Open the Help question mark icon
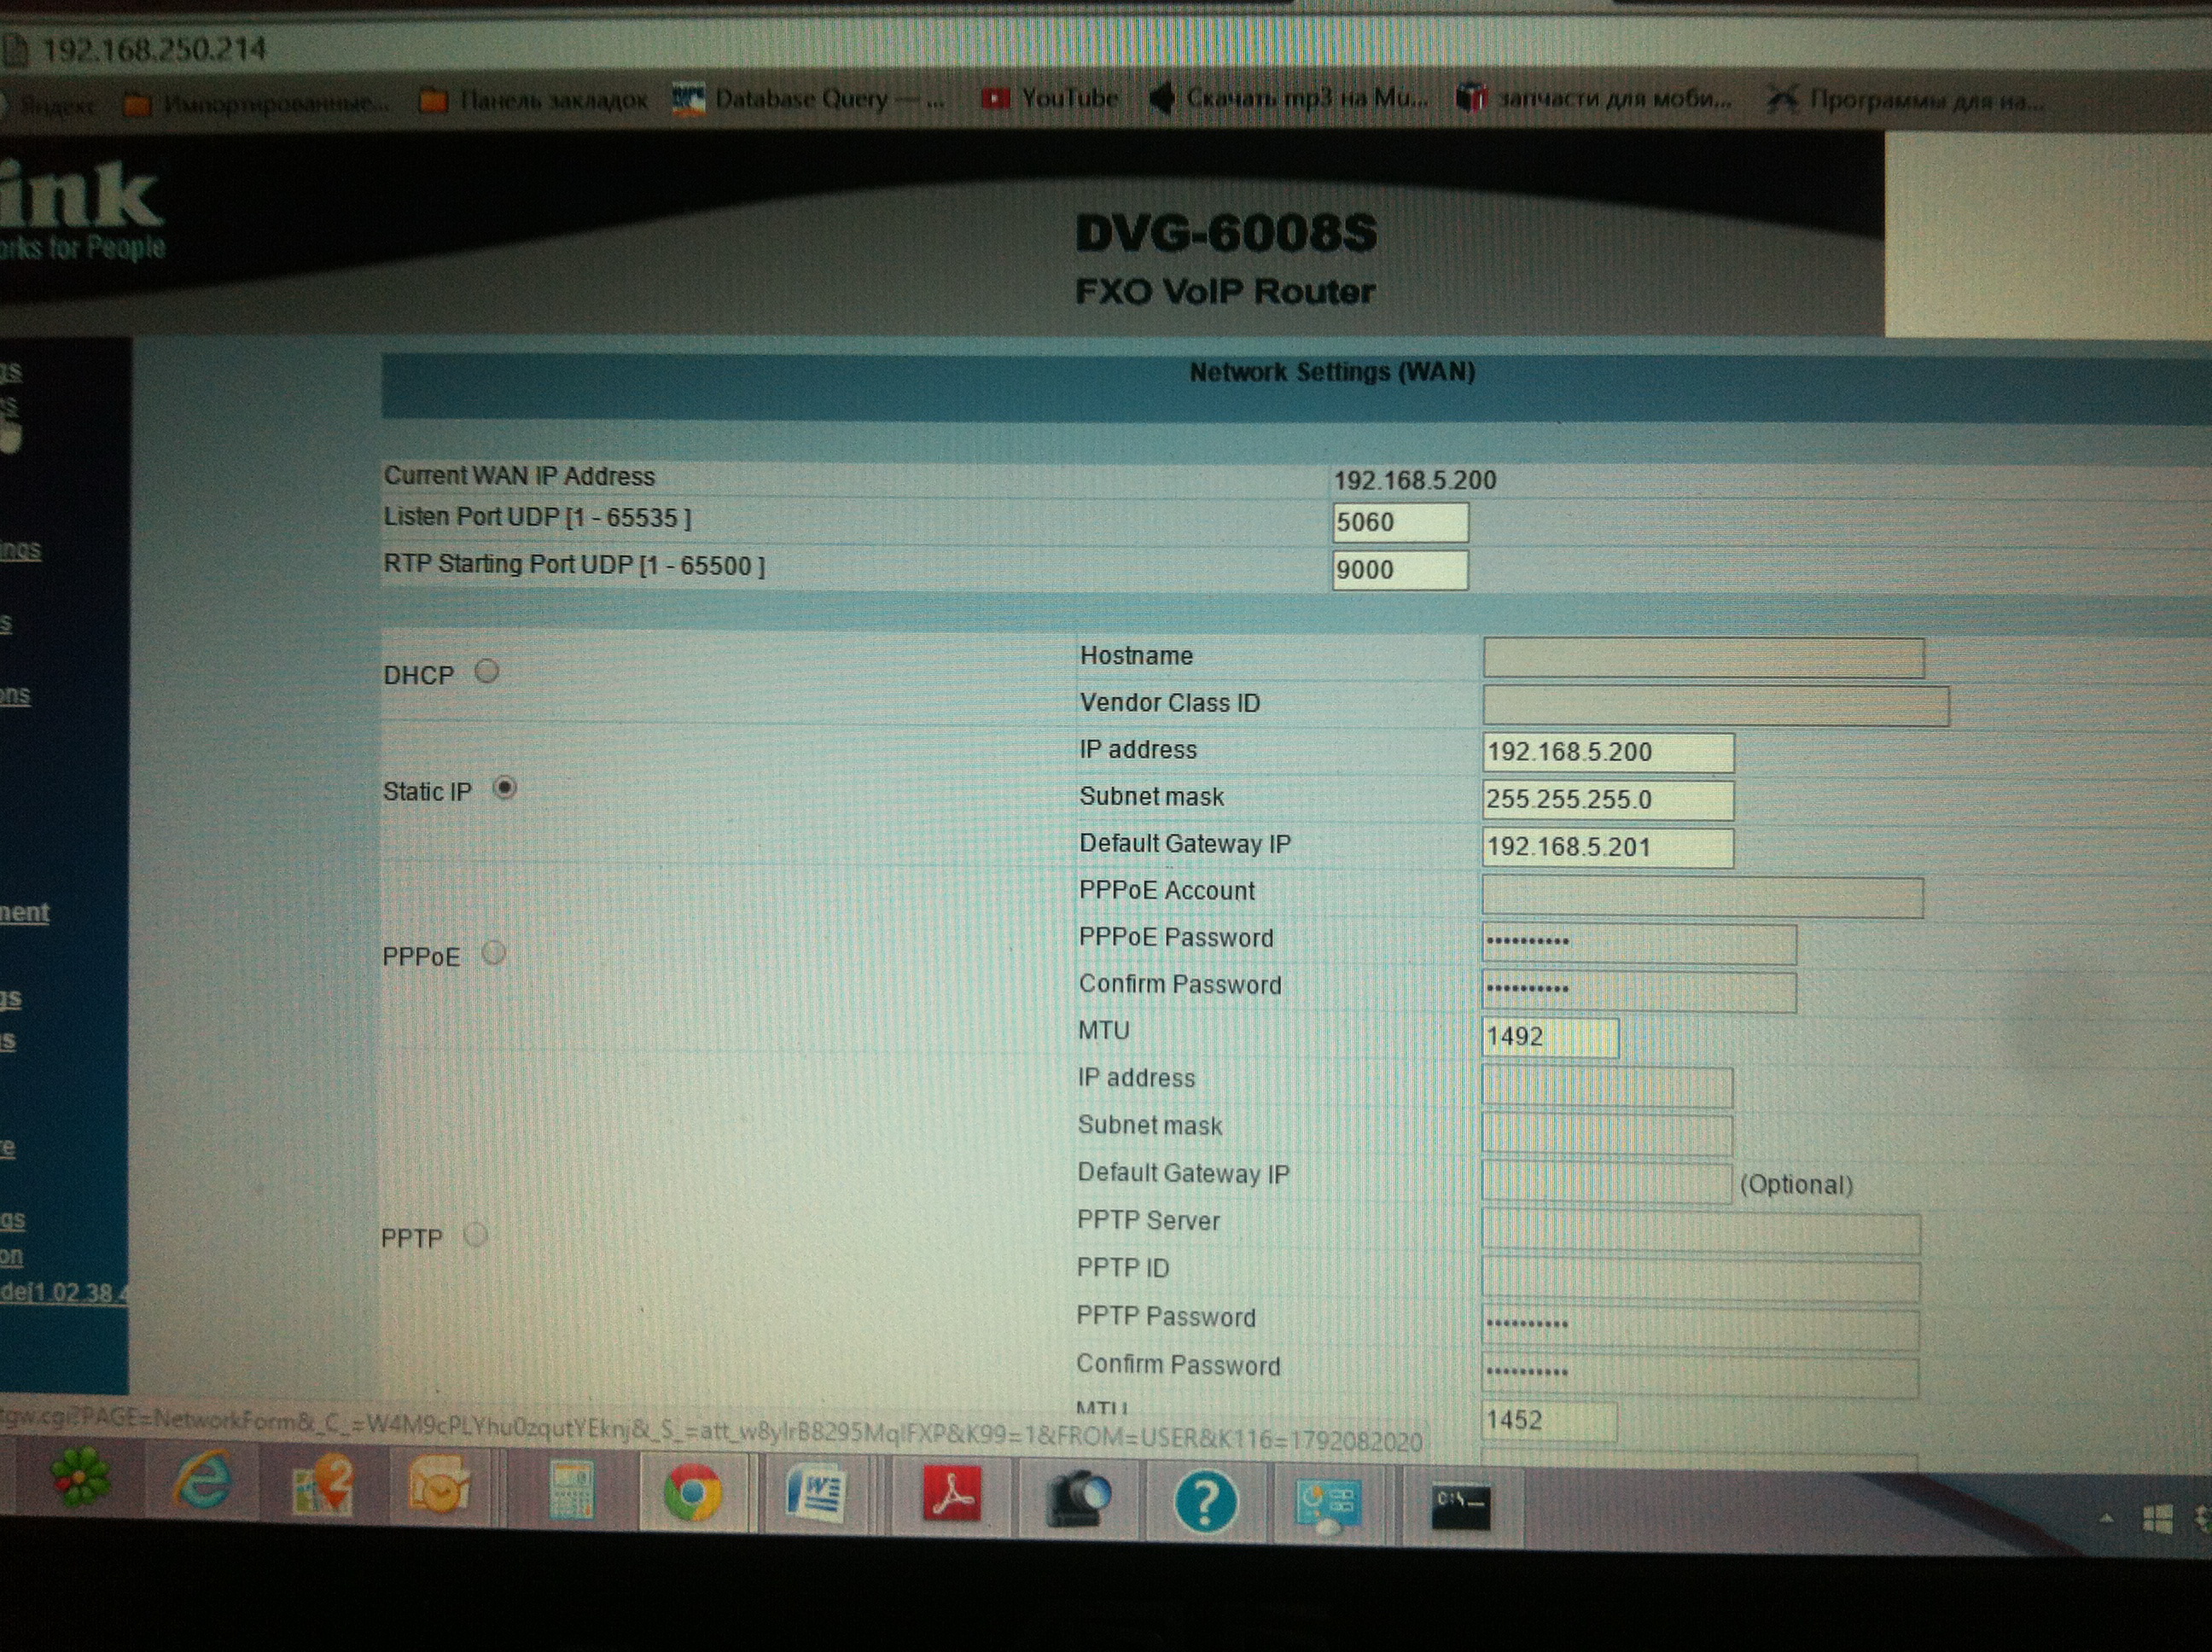This screenshot has width=2212, height=1652. [x=1205, y=1502]
